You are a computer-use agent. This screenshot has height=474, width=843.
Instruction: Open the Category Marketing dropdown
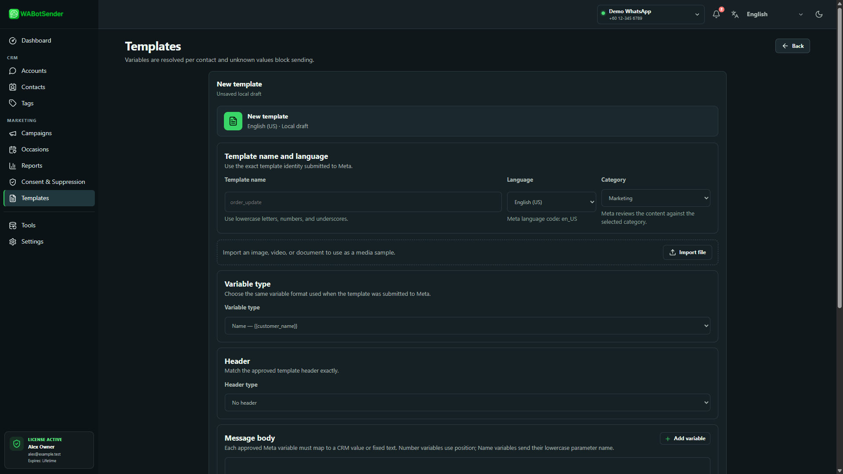click(x=656, y=198)
